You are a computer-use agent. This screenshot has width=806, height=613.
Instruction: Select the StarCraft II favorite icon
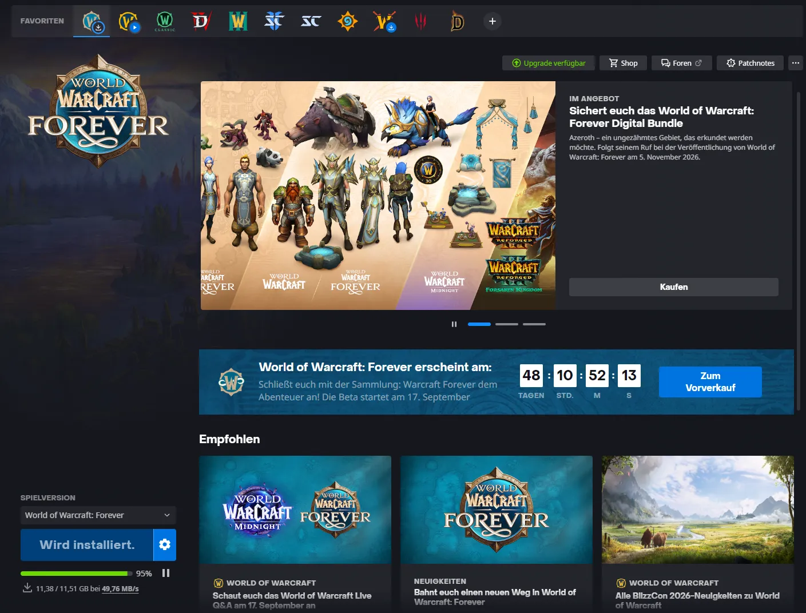pyautogui.click(x=275, y=21)
